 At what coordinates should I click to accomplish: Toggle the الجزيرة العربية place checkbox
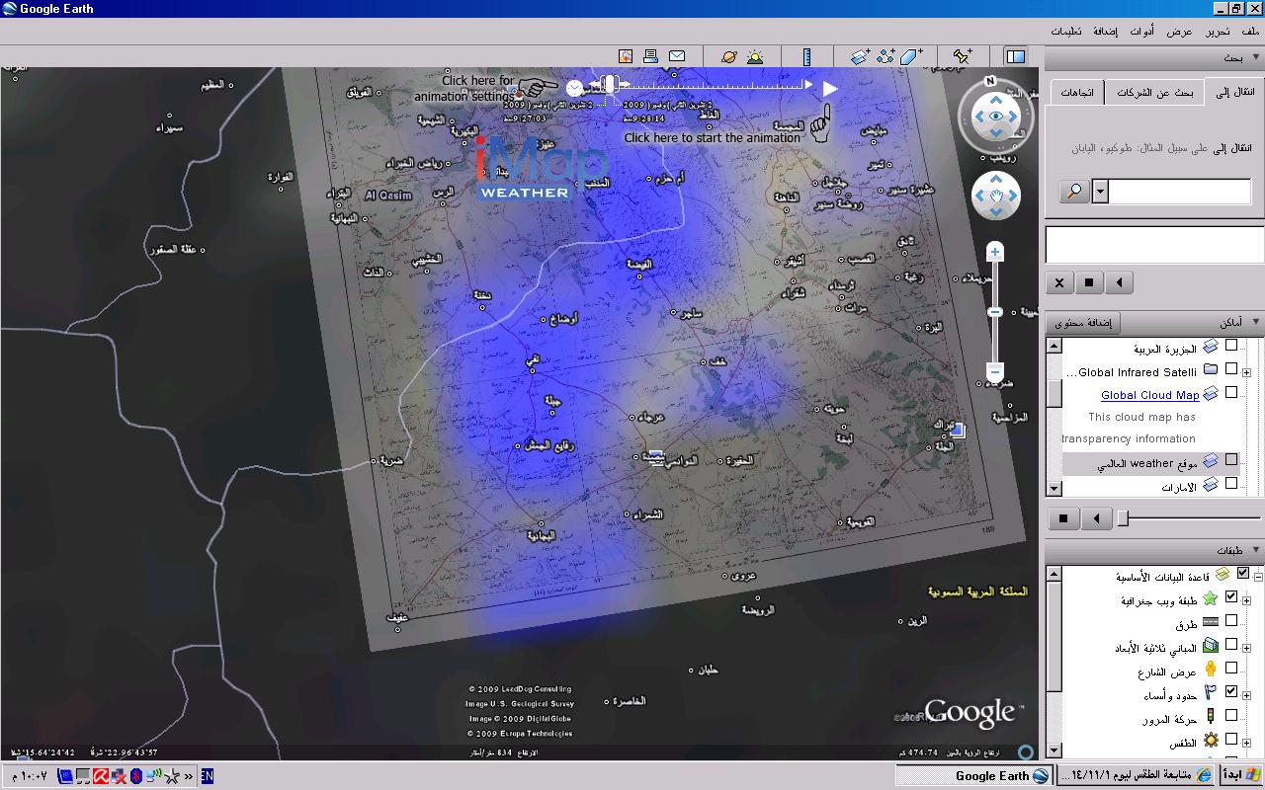click(x=1231, y=346)
